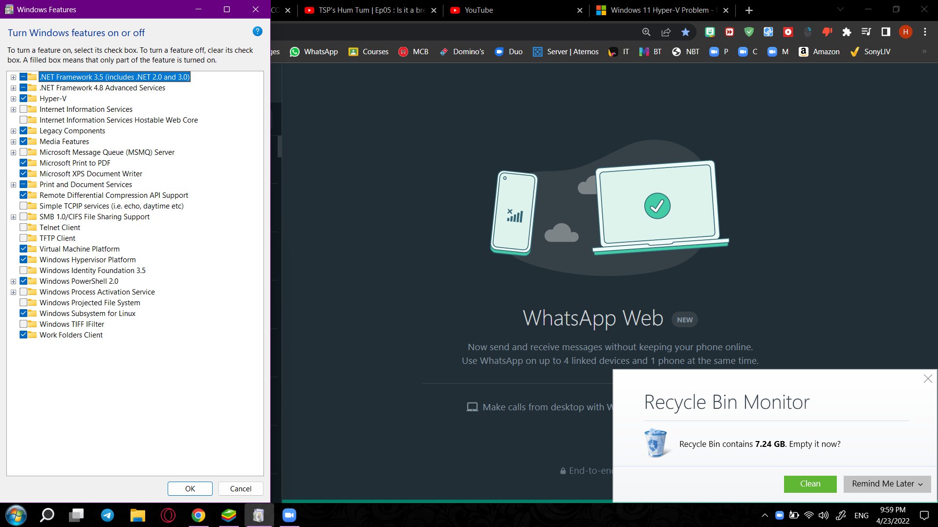The image size is (938, 527).
Task: Click OK in Windows Features dialog
Action: (190, 488)
